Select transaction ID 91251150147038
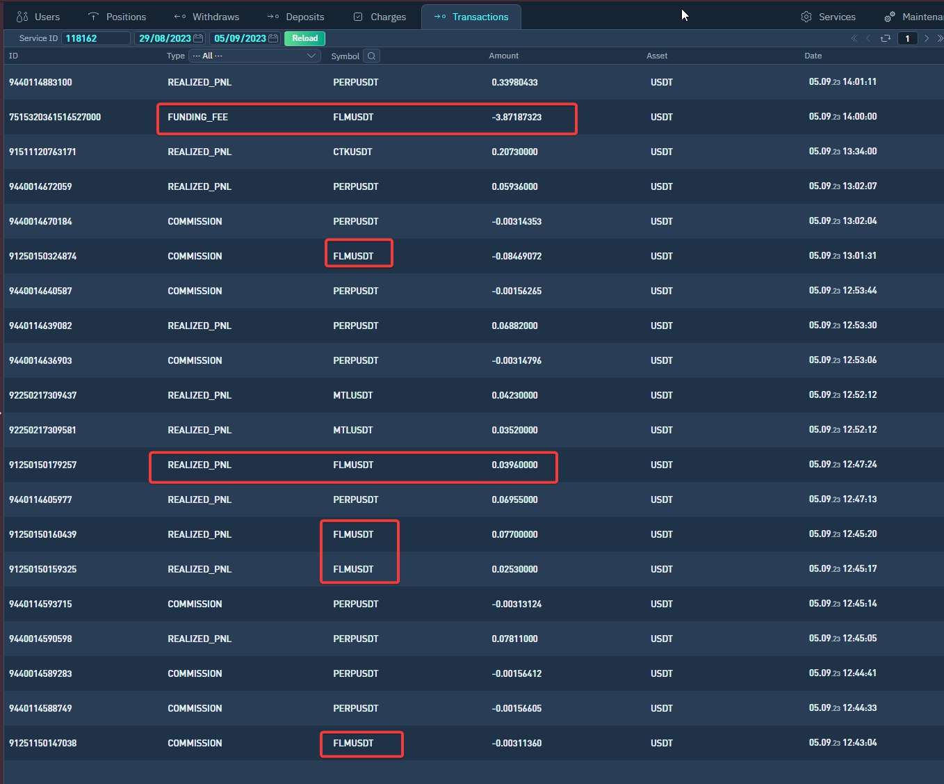 tap(42, 743)
